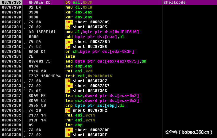Click hex bytes "C1C7 14"
Screen dimensions: 217x138
(37, 115)
